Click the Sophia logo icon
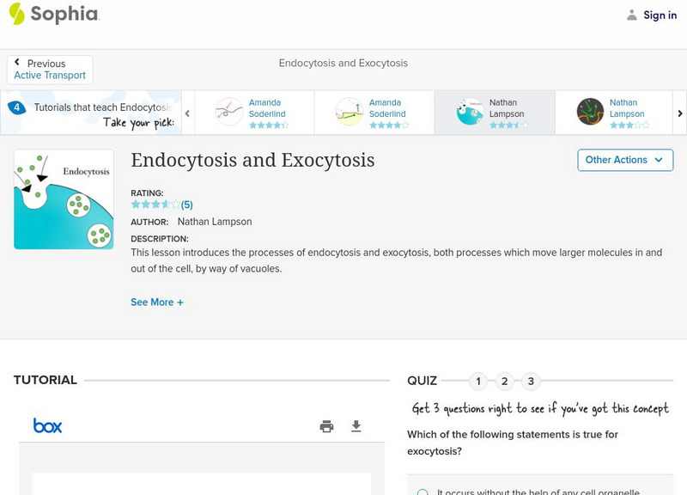 tap(16, 14)
